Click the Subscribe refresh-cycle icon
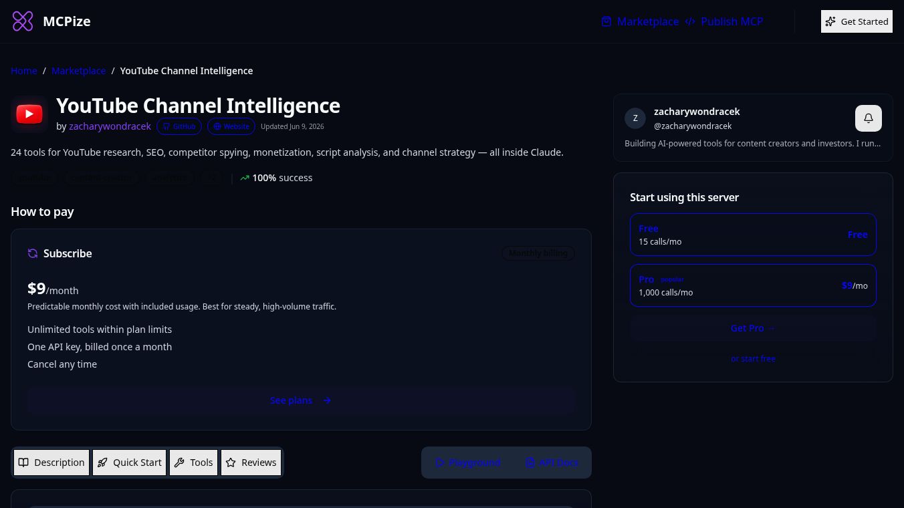The width and height of the screenshot is (904, 508). pos(33,253)
